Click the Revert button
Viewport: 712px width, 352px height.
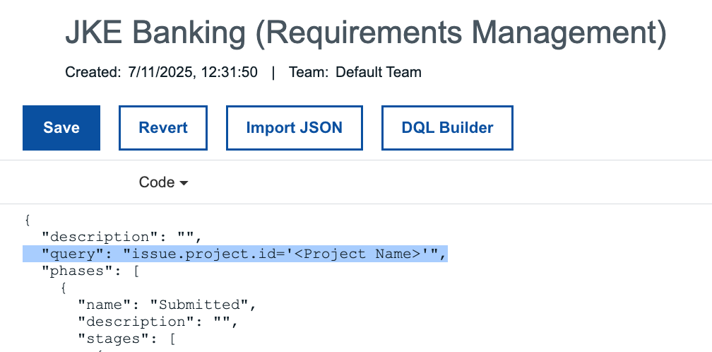[x=163, y=128]
